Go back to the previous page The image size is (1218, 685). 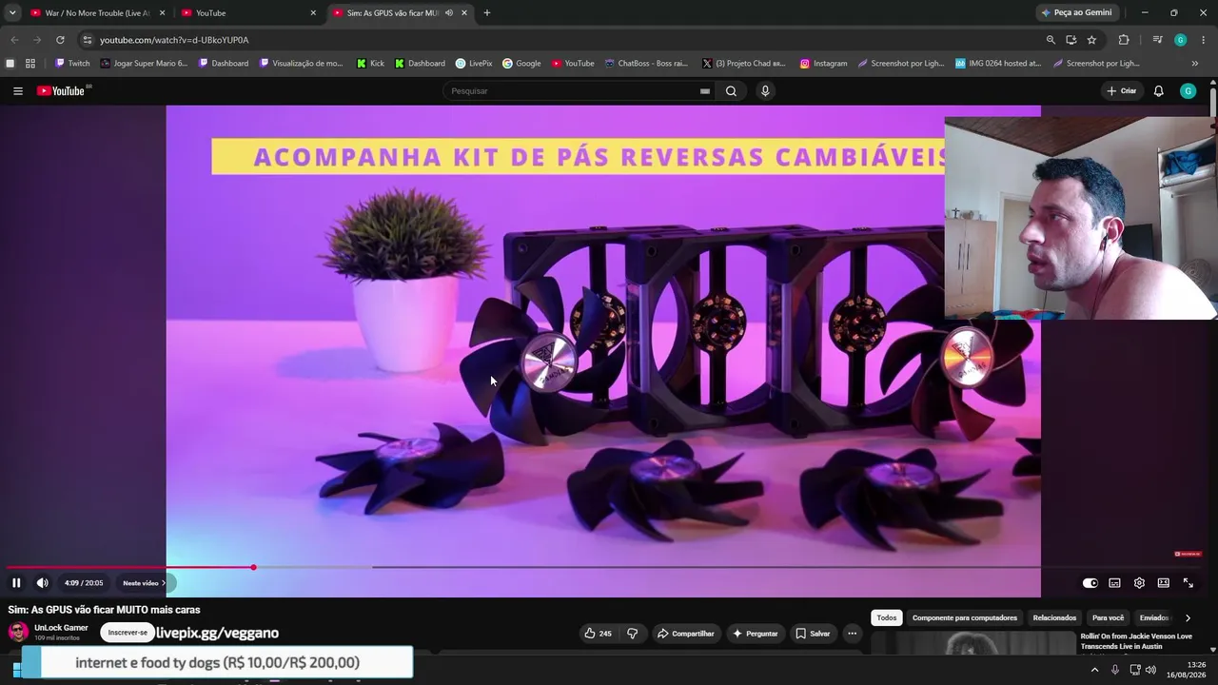tap(14, 40)
